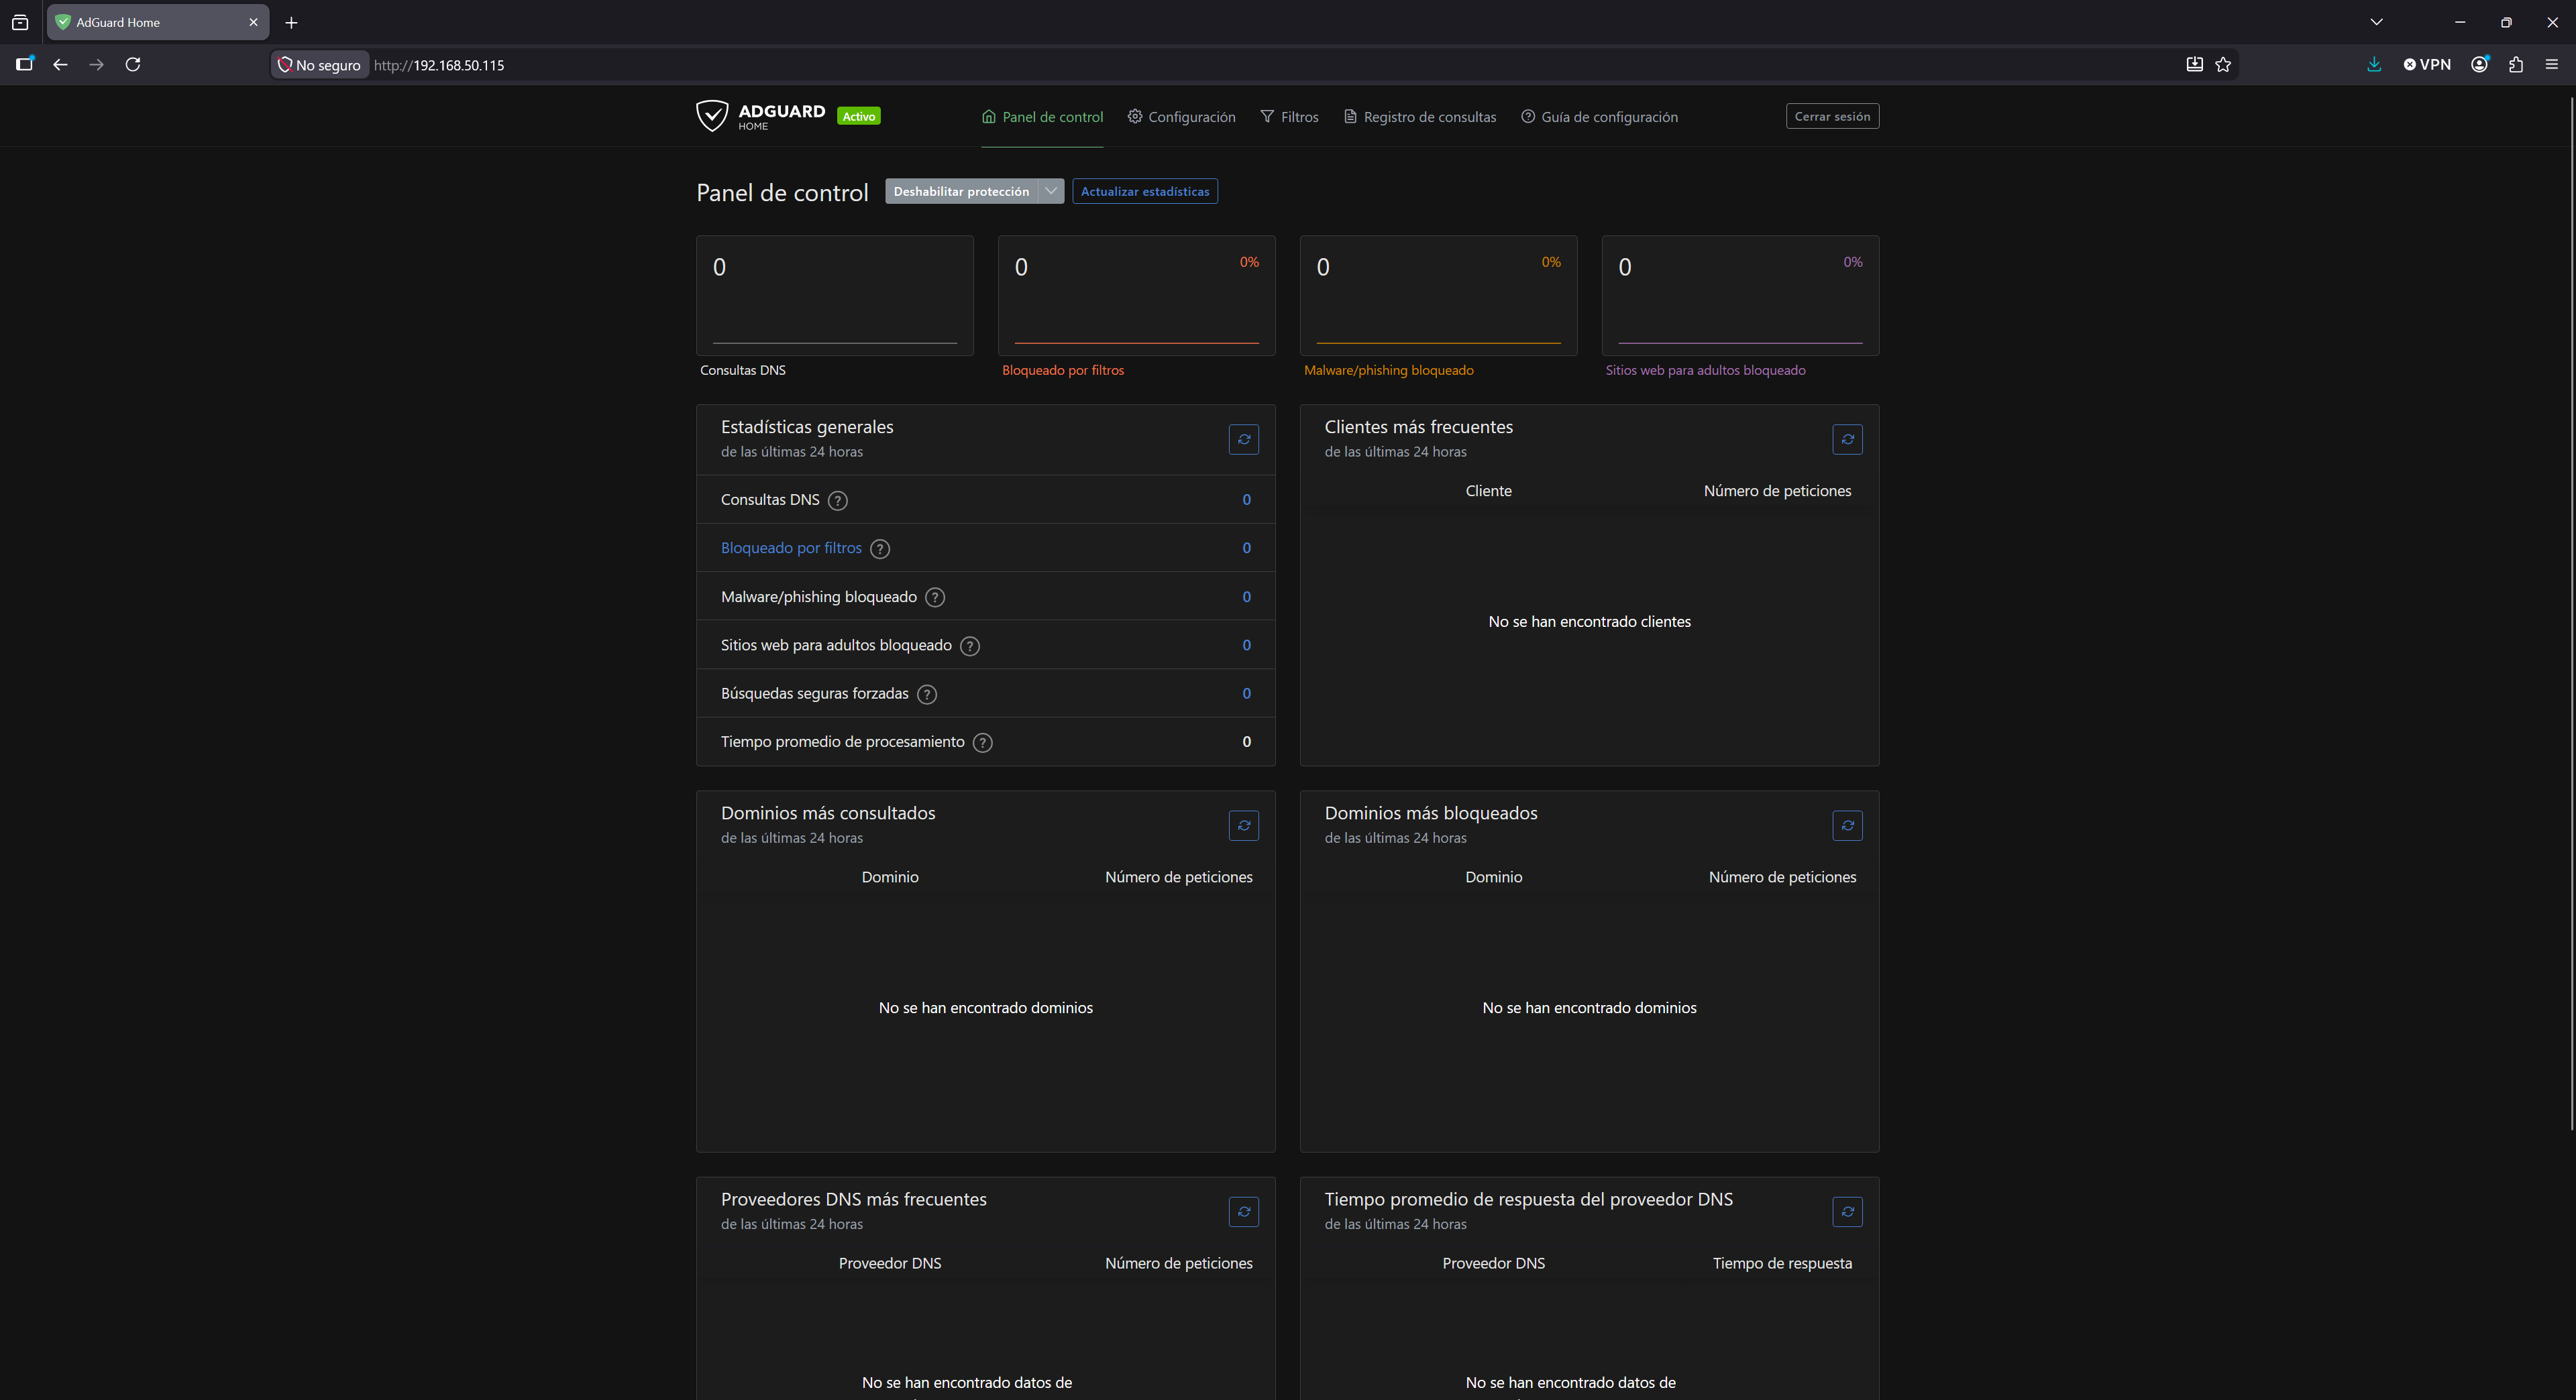Expand Deshabilitar protección dropdown arrow
This screenshot has height=1400, width=2576.
[1051, 191]
